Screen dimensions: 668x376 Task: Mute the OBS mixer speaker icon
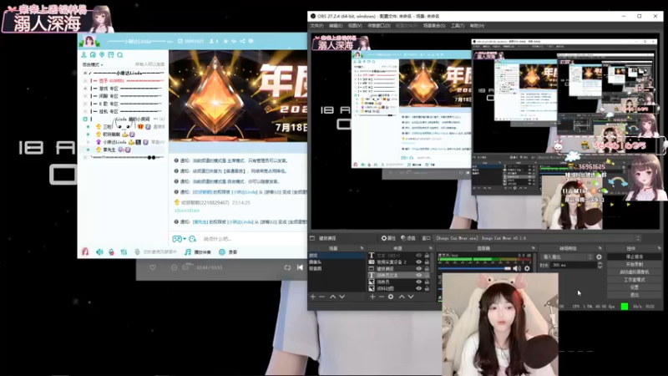pos(517,268)
